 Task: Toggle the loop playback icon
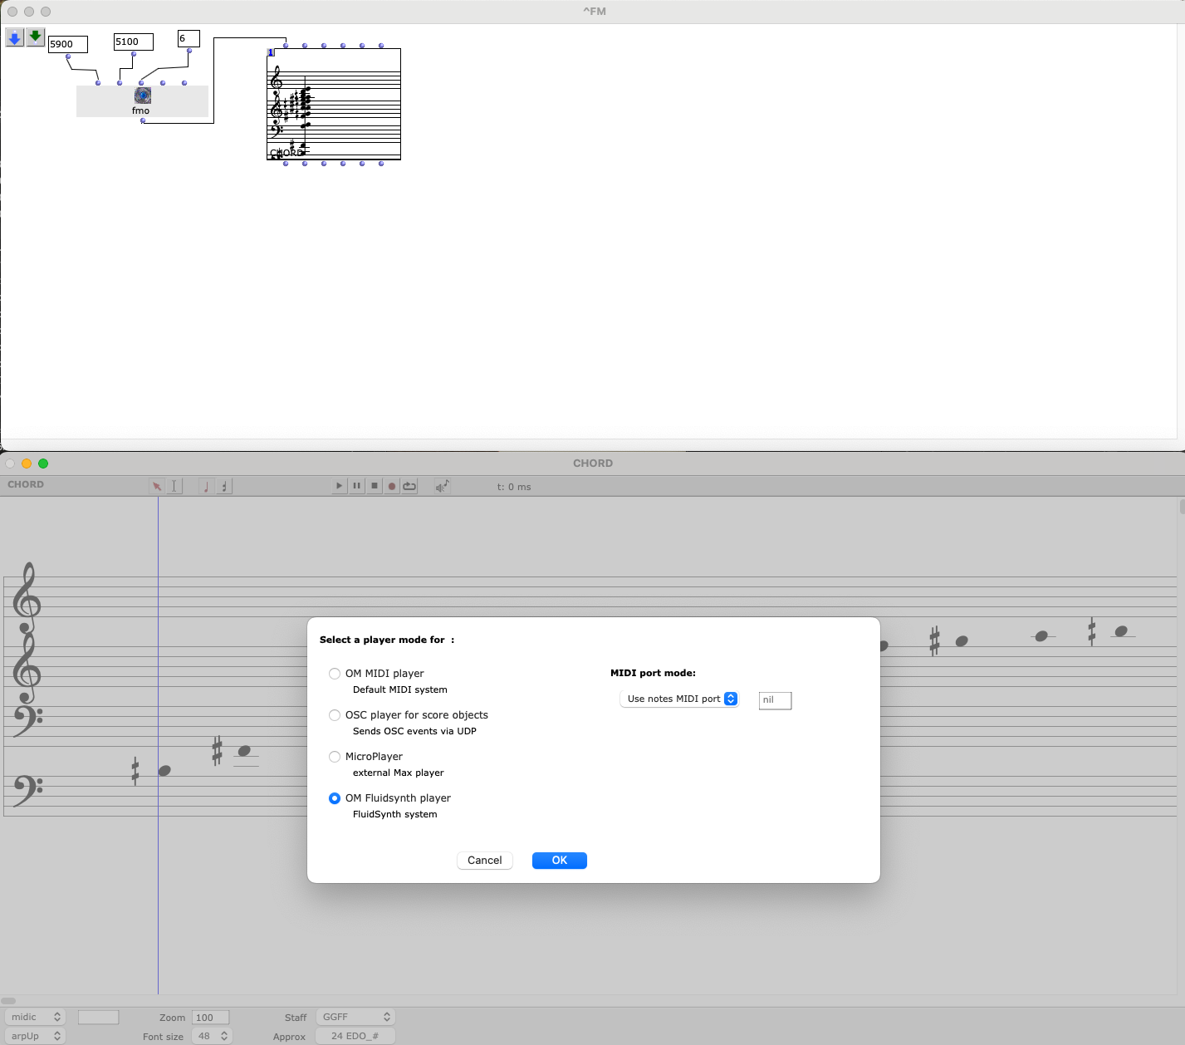click(410, 486)
